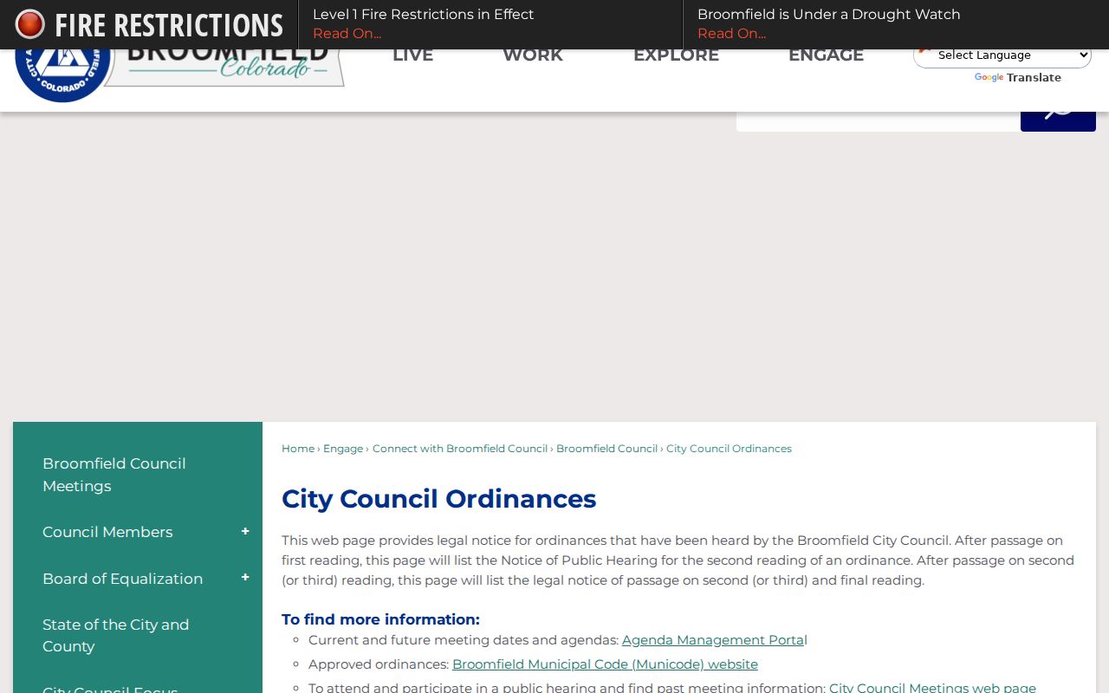Open Broomfield Council Meetings sidebar item
This screenshot has width=1109, height=693.
(x=113, y=475)
